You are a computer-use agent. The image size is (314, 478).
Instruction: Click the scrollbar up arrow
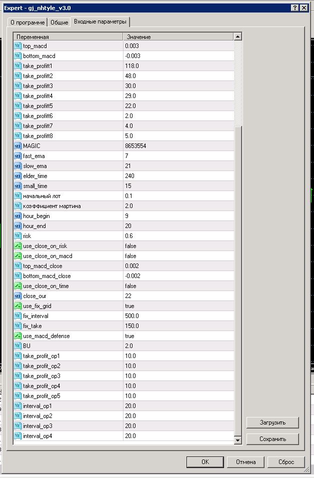click(x=238, y=36)
